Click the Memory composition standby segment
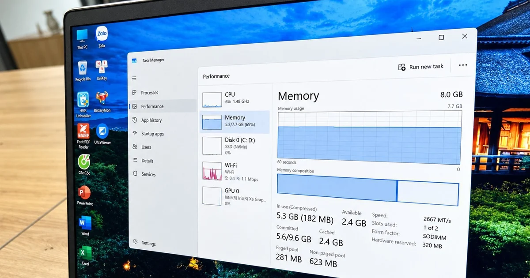This screenshot has height=278, width=530. click(x=428, y=193)
